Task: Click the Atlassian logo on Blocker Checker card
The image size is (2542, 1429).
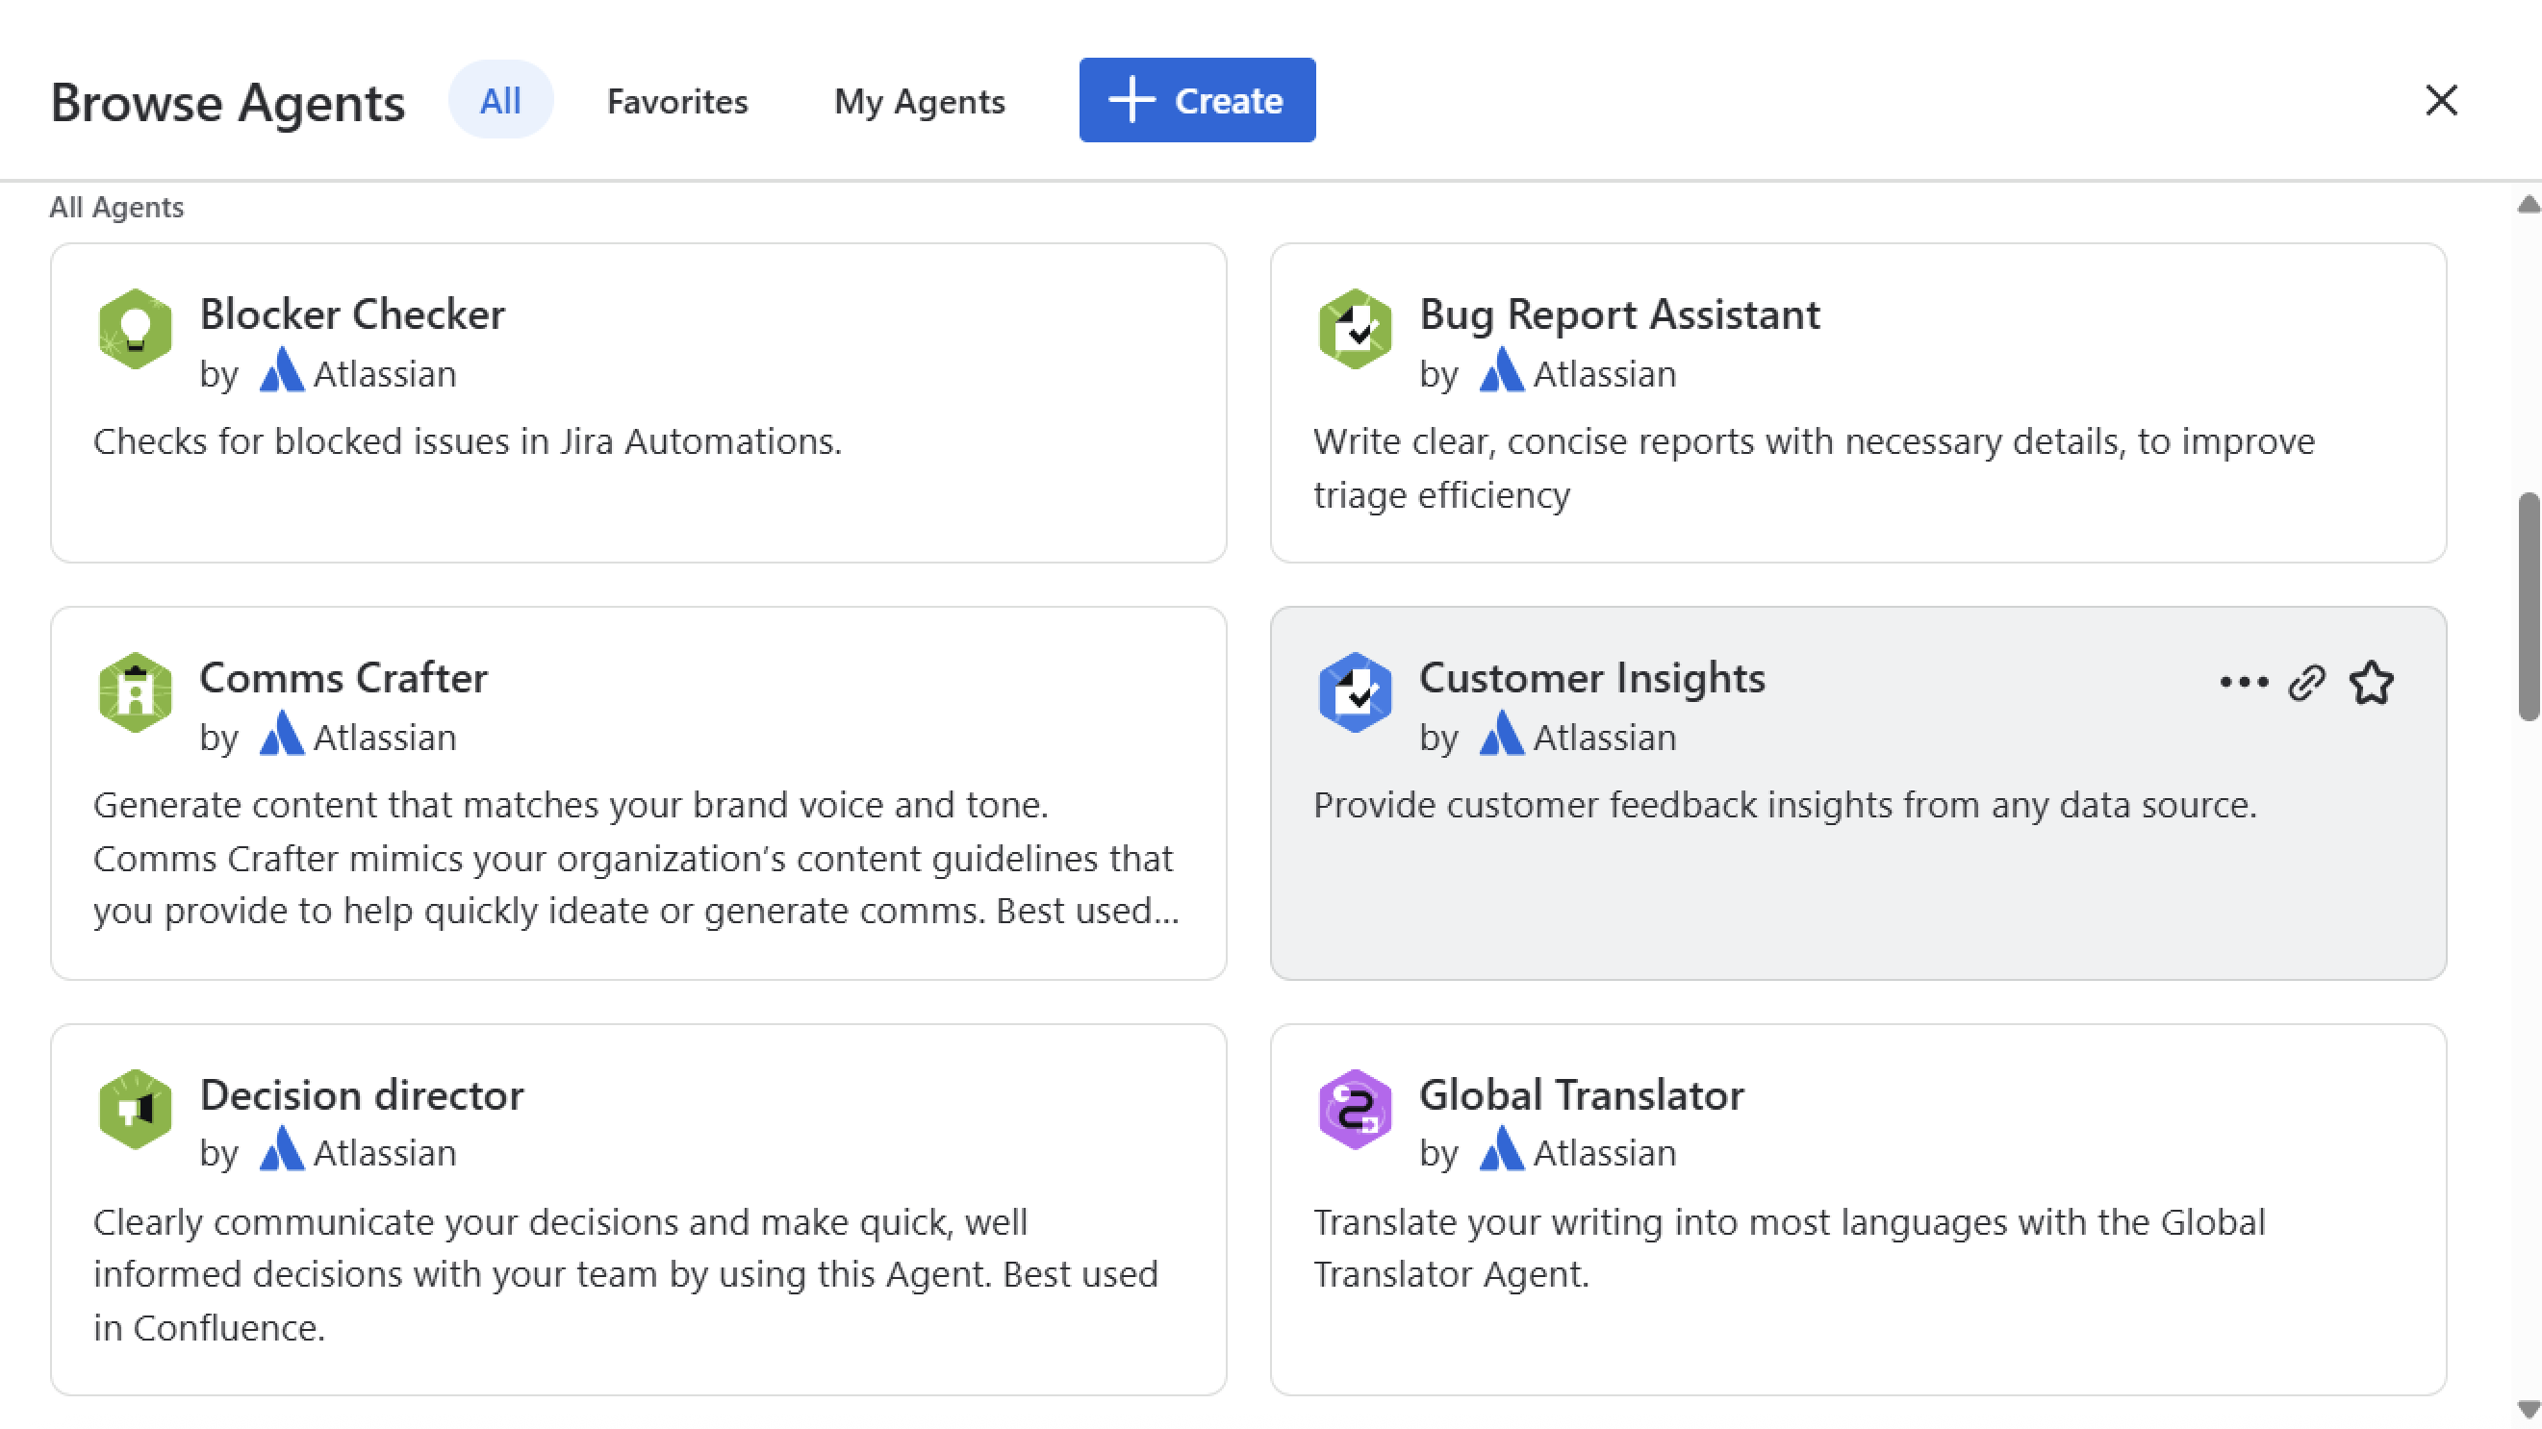Action: [282, 373]
